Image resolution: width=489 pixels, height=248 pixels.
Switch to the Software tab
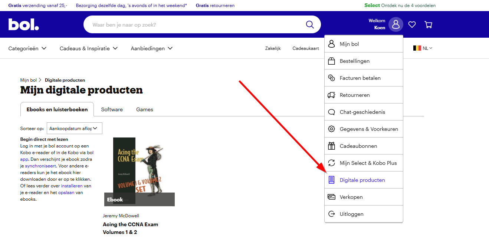tap(112, 109)
